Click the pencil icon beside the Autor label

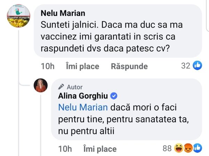pyautogui.click(x=61, y=87)
